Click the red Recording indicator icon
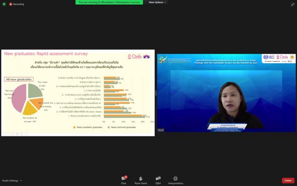Screen dimensions: 297x186 pos(11,4)
